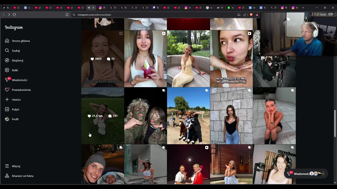Open the person crouching by bicycle post
The image size is (337, 189).
click(x=274, y=71)
